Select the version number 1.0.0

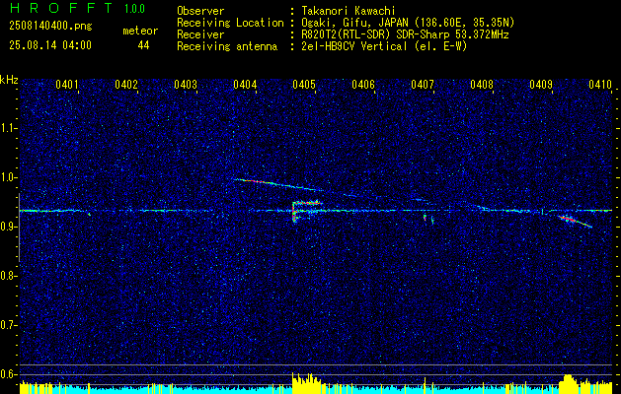click(134, 9)
